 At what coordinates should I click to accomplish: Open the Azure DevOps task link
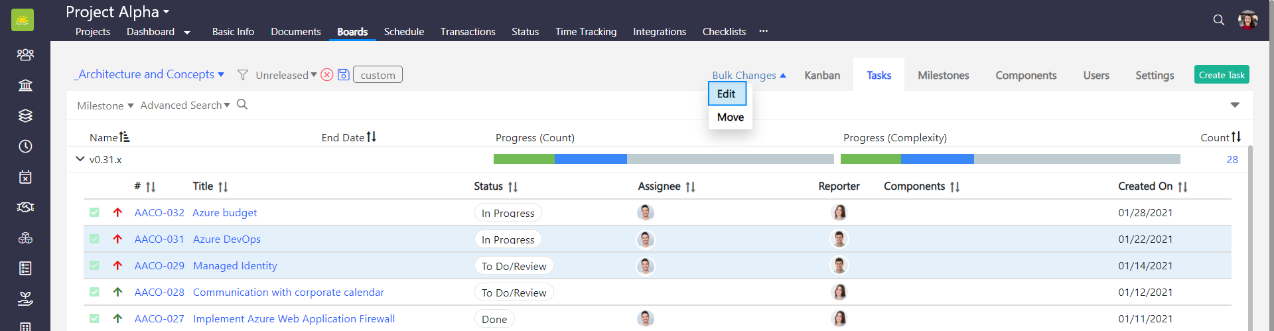coord(226,239)
